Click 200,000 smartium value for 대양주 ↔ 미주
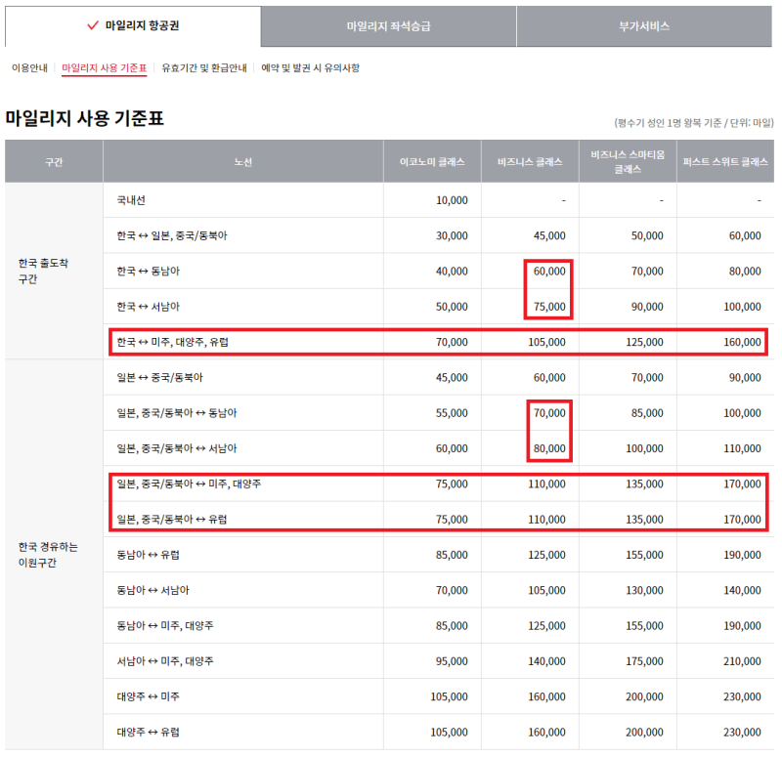The image size is (782, 757). 645,696
